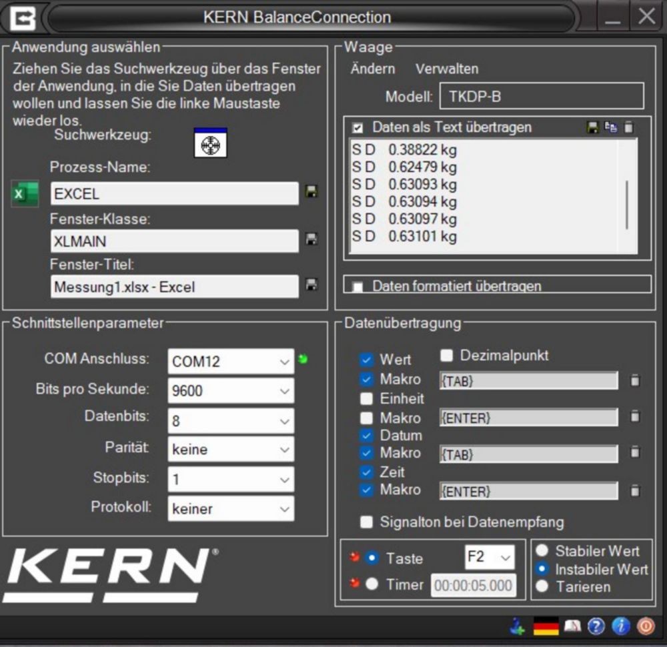Image resolution: width=667 pixels, height=647 pixels.
Task: Clear the weight data list with trash icon
Action: point(628,127)
